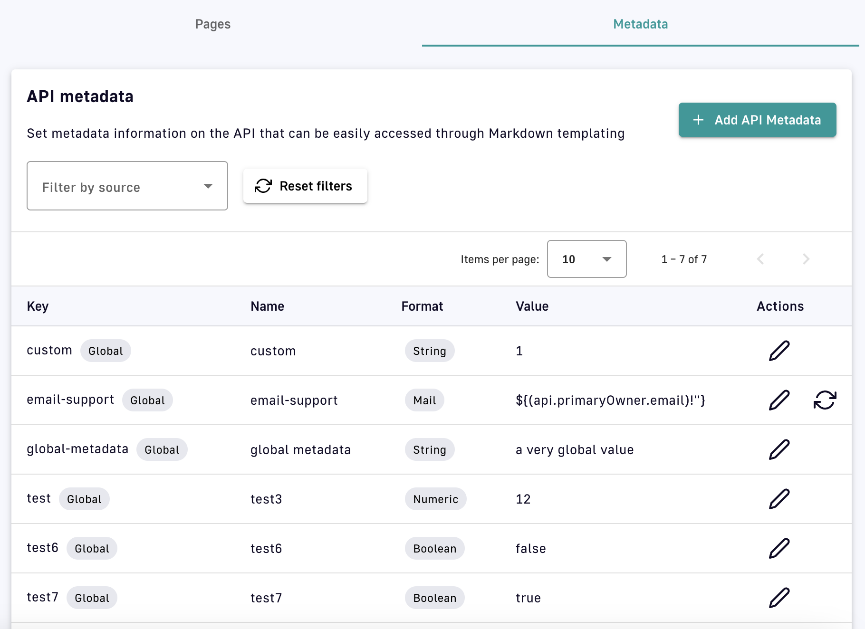Edit the test7 metadata row
This screenshot has height=629, width=865.
pyautogui.click(x=779, y=598)
